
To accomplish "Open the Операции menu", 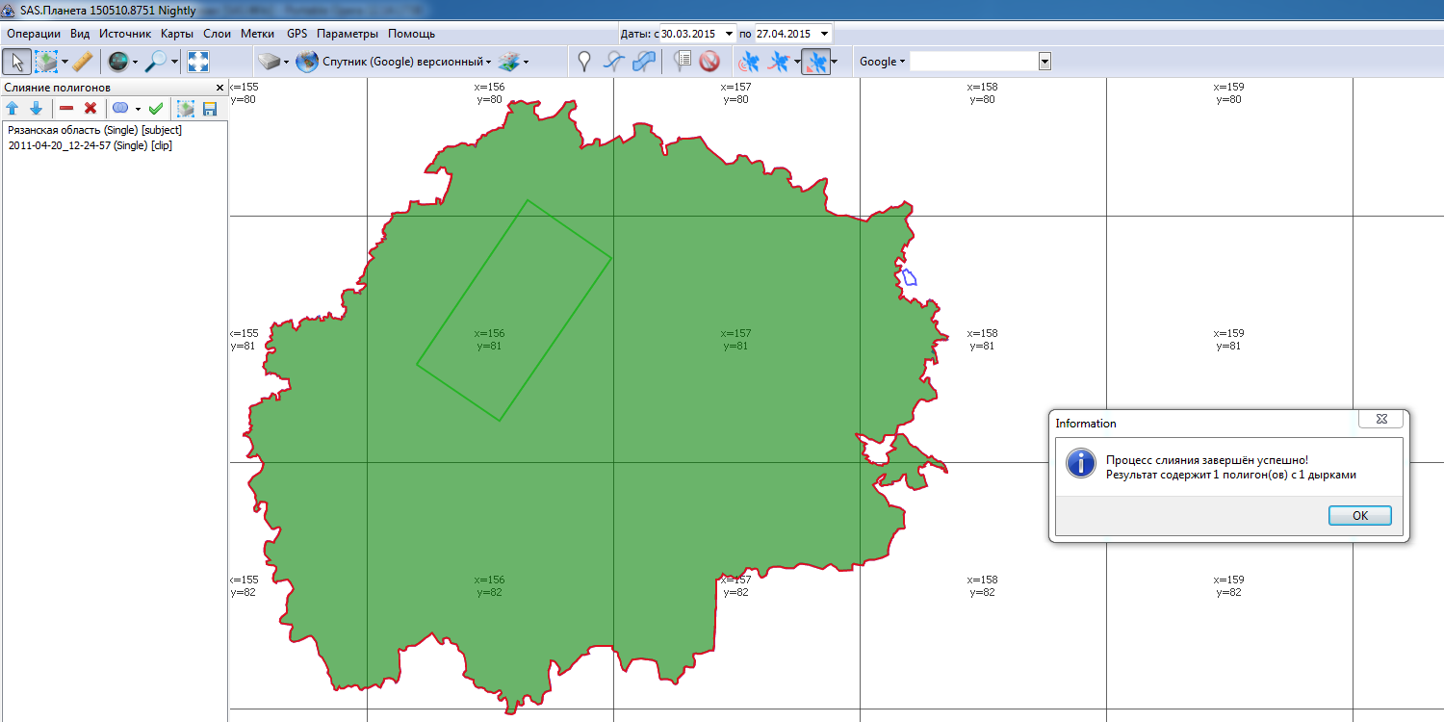I will [34, 34].
